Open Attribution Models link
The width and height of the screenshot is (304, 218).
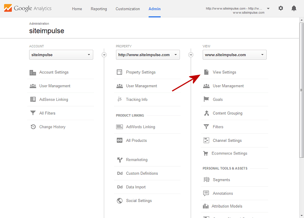coord(227,206)
